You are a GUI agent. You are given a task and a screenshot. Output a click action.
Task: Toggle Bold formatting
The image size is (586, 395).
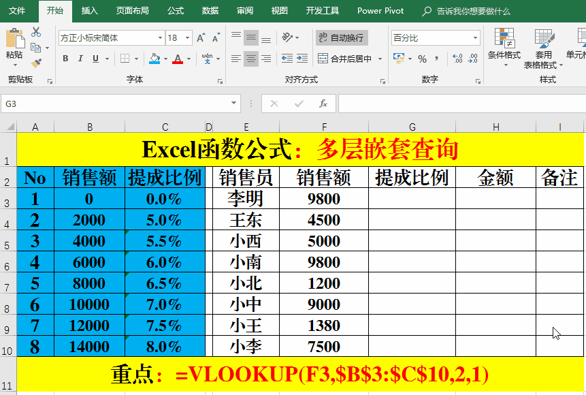point(66,59)
